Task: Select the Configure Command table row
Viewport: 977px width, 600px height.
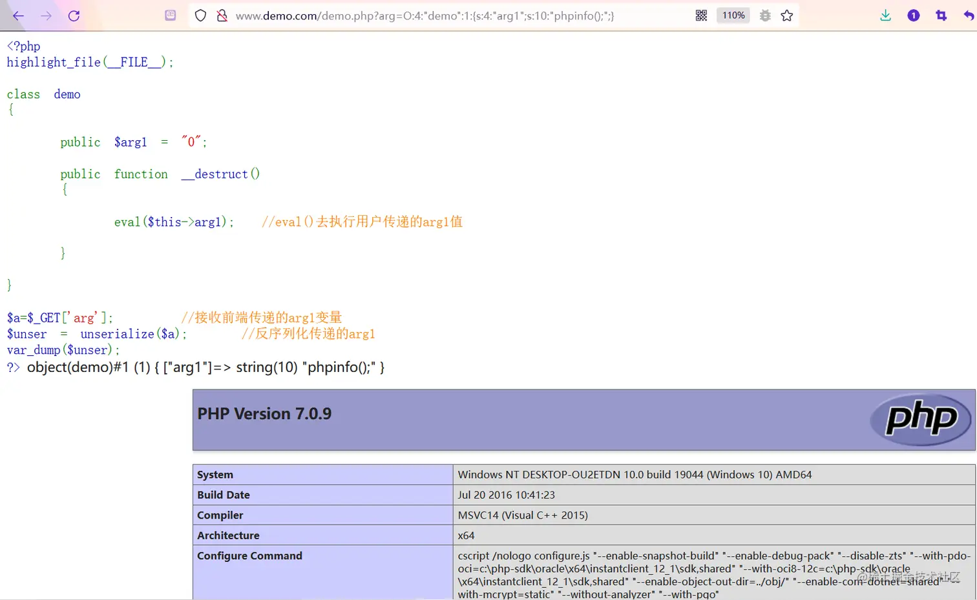Action: [x=250, y=555]
